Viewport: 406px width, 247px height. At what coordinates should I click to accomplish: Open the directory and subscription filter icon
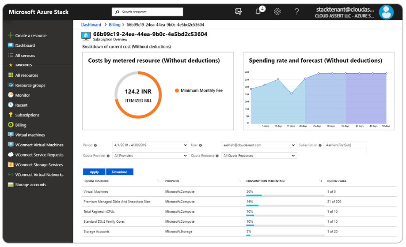[239, 12]
